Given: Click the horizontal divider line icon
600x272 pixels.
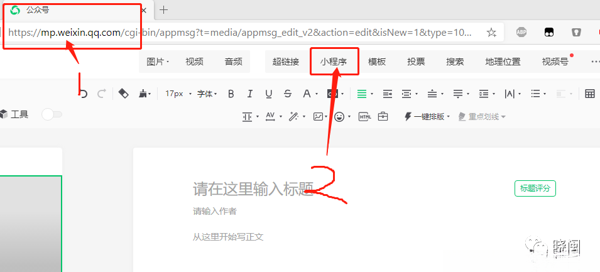Looking at the screenshot, I should (247, 117).
